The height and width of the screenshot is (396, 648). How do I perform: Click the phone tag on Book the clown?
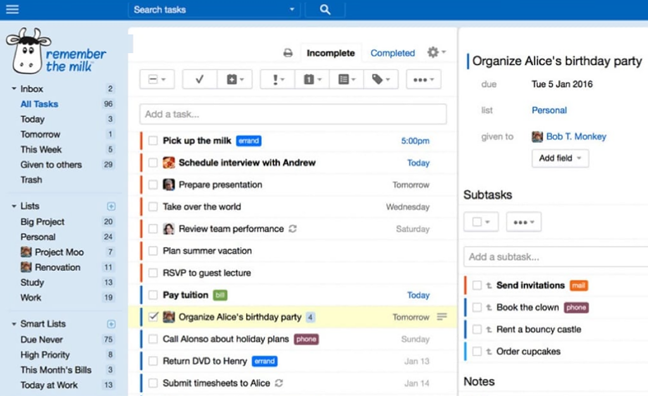[576, 307]
